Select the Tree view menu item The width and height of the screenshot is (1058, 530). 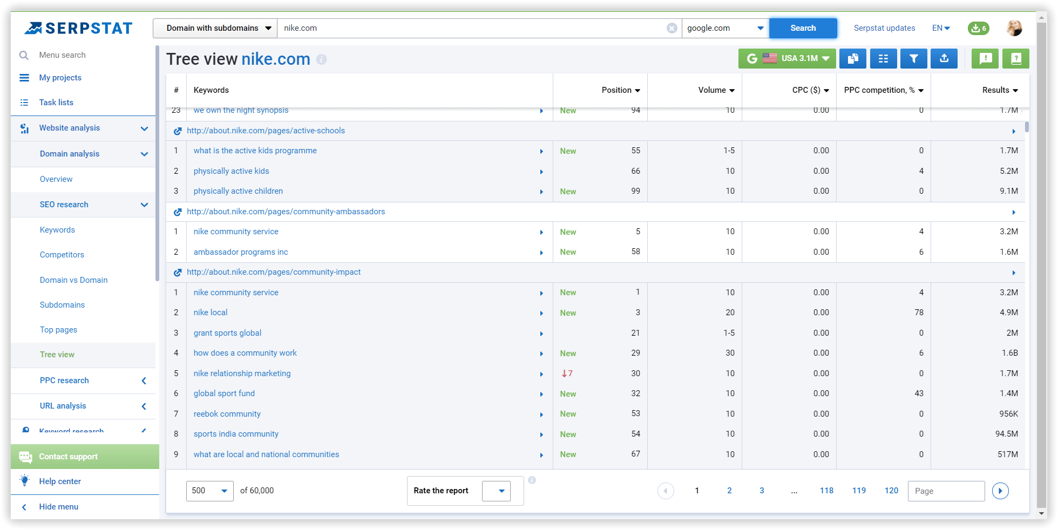coord(57,355)
